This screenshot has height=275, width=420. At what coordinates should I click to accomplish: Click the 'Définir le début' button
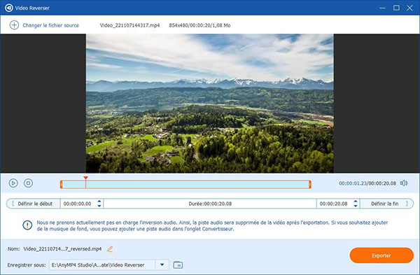(34, 204)
